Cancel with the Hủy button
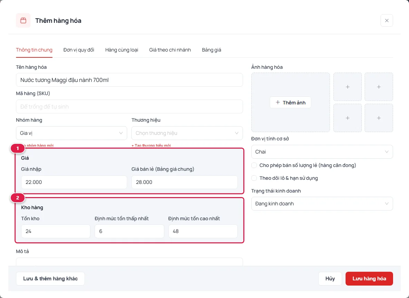Image resolution: width=409 pixels, height=298 pixels. pos(330,279)
